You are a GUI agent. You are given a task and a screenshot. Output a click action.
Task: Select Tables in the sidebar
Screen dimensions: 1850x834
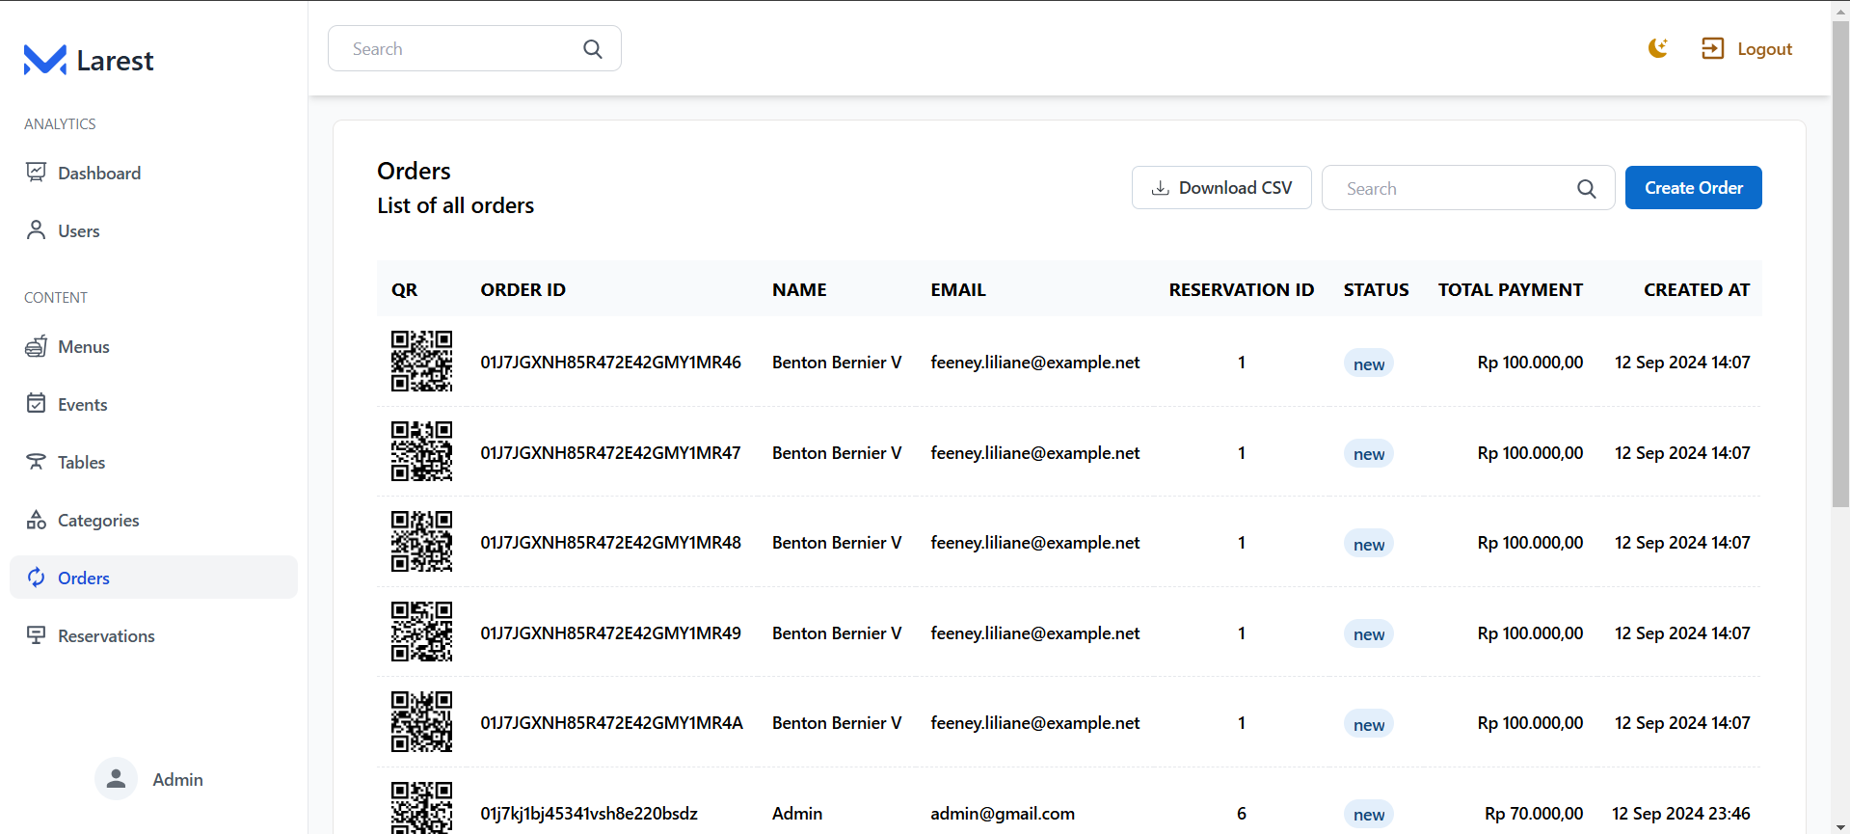click(x=81, y=463)
